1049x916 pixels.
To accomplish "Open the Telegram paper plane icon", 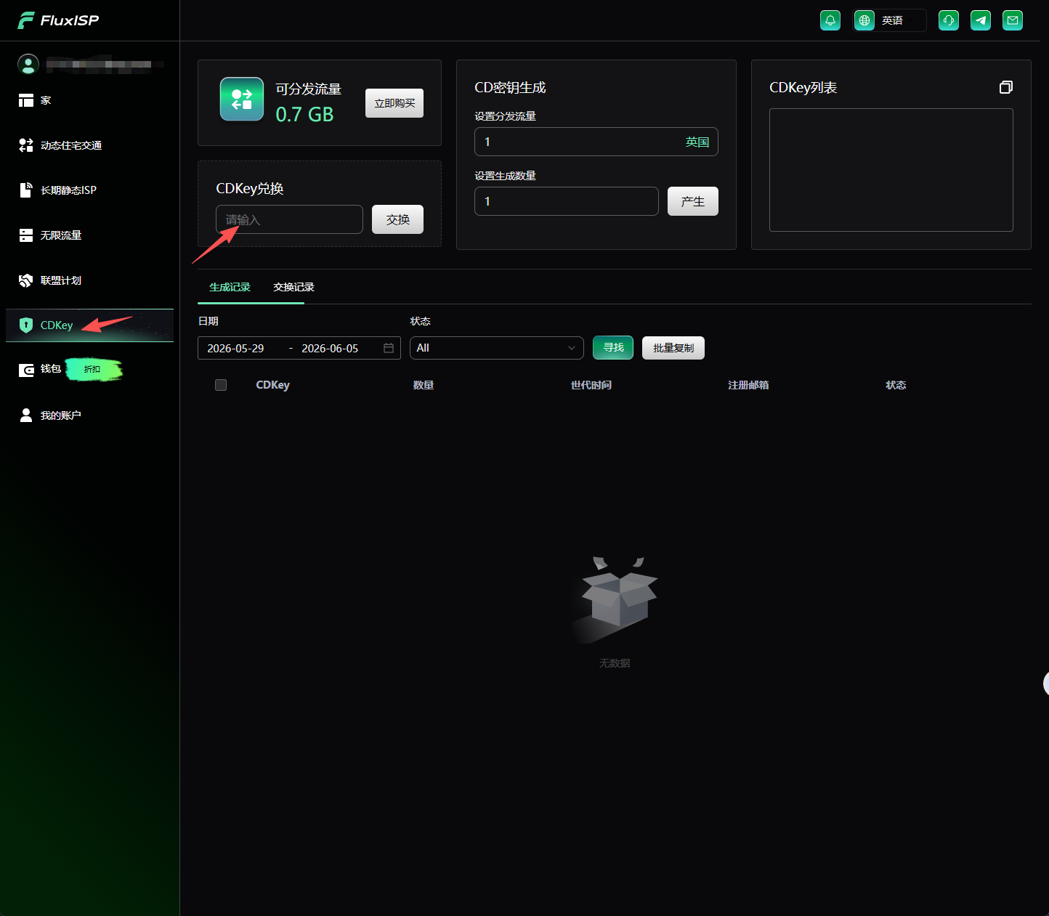I will (981, 20).
